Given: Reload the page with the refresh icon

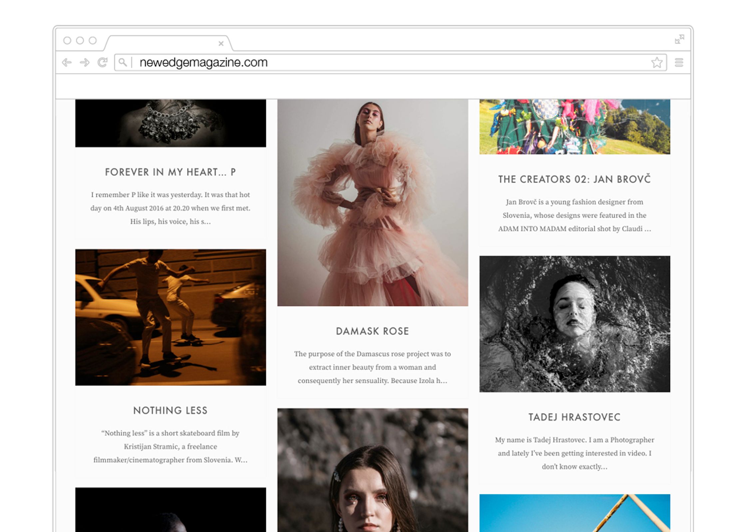Looking at the screenshot, I should point(103,62).
